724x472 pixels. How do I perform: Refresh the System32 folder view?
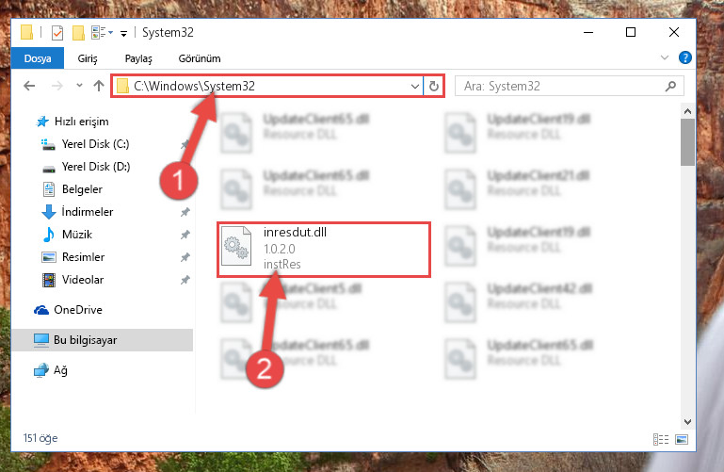click(434, 87)
